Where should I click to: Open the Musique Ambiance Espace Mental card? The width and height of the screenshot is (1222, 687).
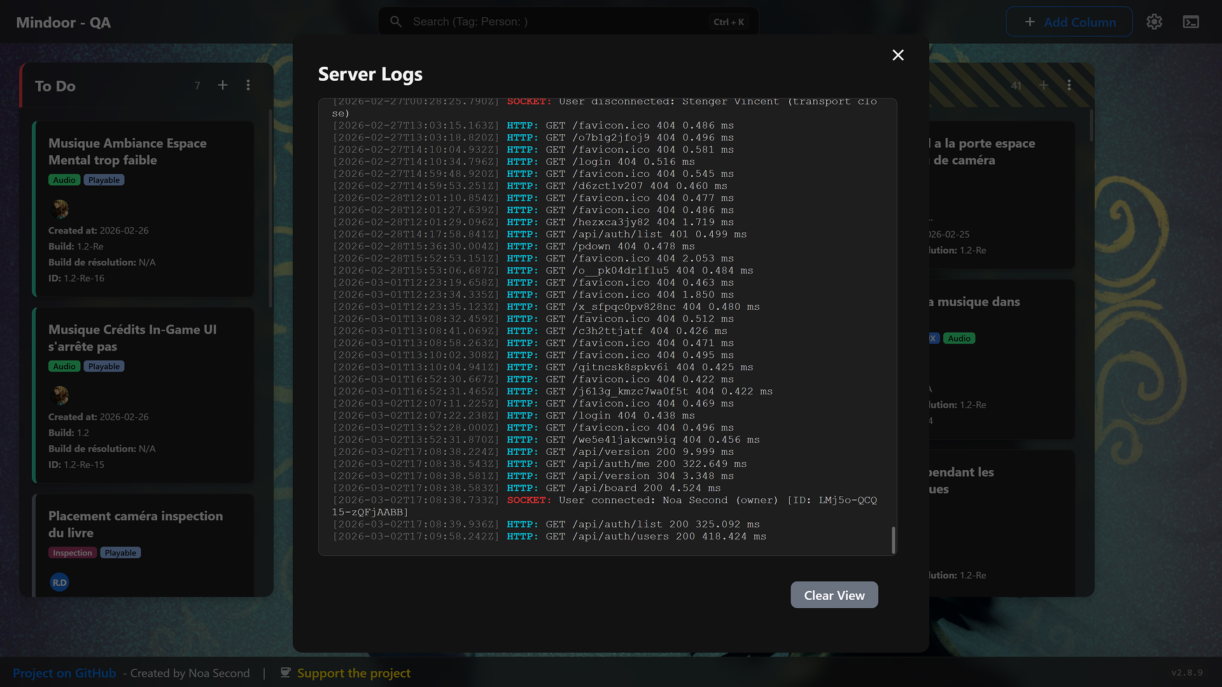point(127,151)
